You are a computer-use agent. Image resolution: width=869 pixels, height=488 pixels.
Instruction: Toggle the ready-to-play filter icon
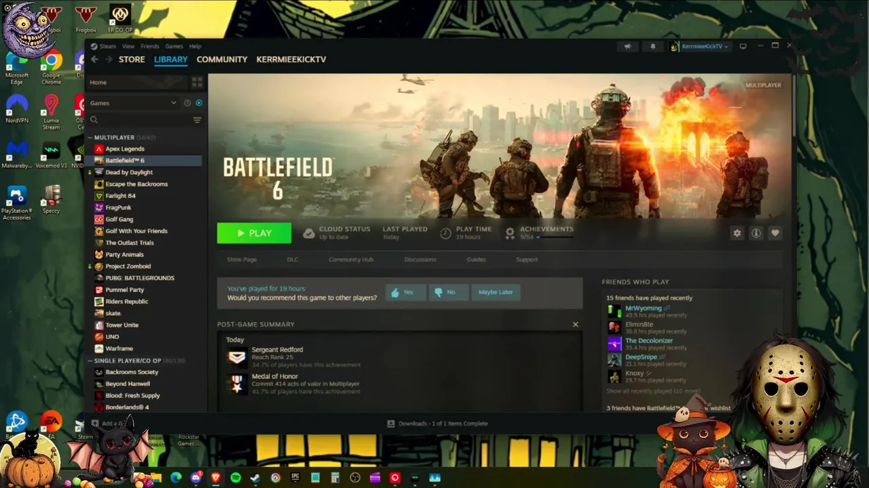199,103
